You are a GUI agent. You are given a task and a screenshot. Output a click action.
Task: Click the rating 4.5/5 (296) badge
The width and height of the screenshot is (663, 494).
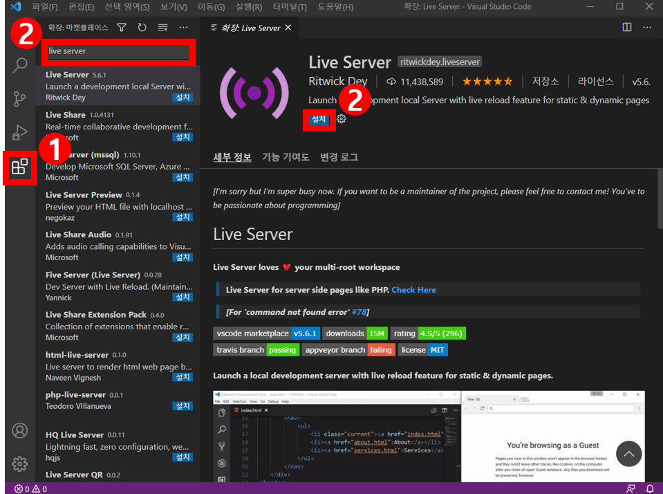point(428,333)
